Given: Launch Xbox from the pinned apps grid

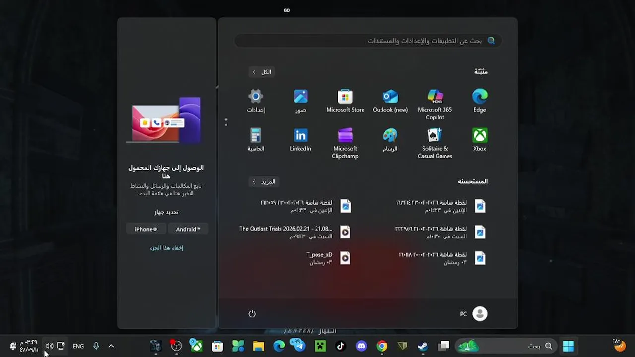Looking at the screenshot, I should pyautogui.click(x=479, y=140).
